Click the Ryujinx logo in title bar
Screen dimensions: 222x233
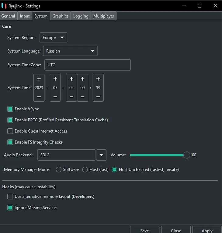tap(4, 6)
